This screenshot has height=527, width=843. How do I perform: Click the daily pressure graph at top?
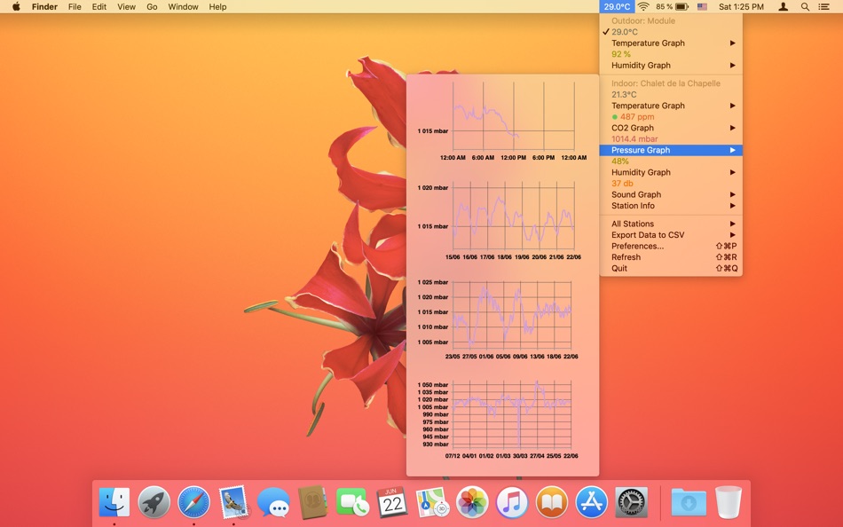click(x=502, y=121)
